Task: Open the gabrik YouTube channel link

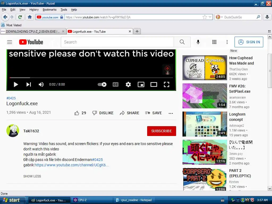Action: [x=72, y=165]
